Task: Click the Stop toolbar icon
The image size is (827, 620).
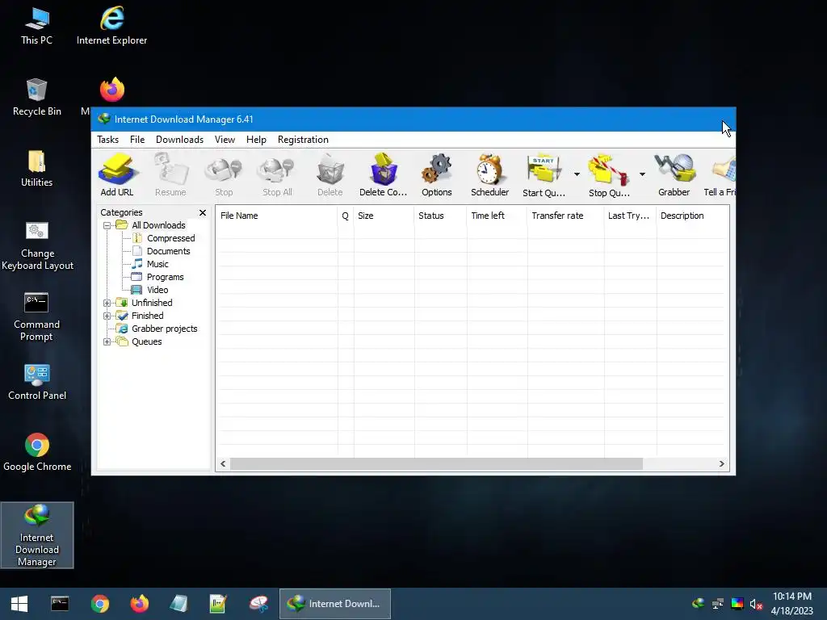Action: point(224,174)
